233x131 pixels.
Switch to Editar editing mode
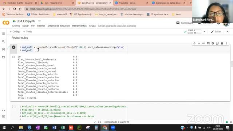(216, 32)
